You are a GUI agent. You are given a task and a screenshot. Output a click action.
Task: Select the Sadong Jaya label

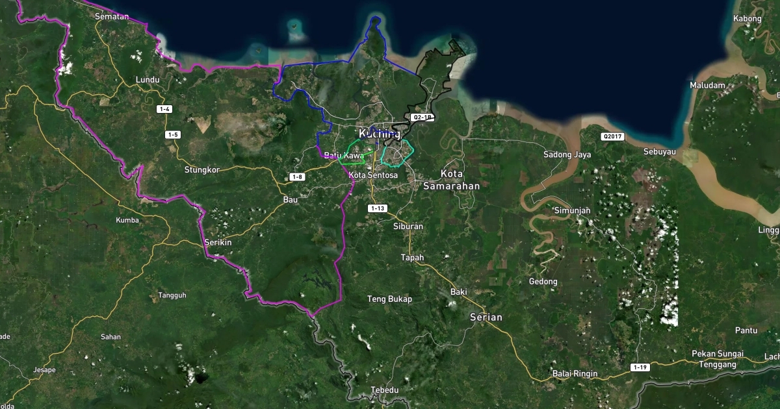(567, 155)
